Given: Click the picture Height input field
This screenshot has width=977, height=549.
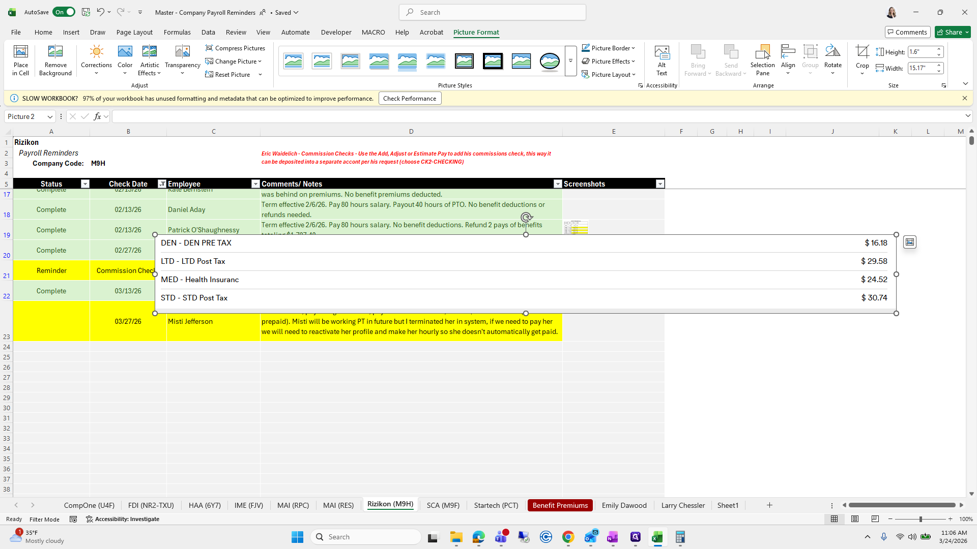Looking at the screenshot, I should click(921, 52).
